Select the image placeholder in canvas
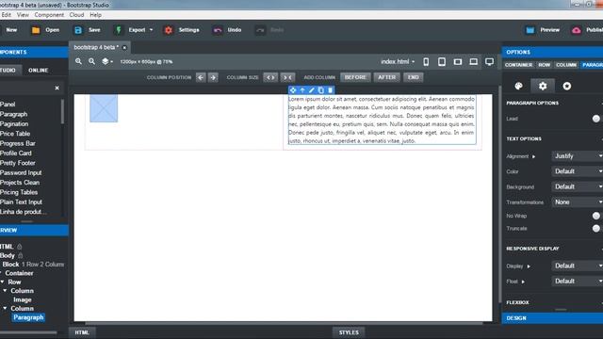 click(104, 108)
